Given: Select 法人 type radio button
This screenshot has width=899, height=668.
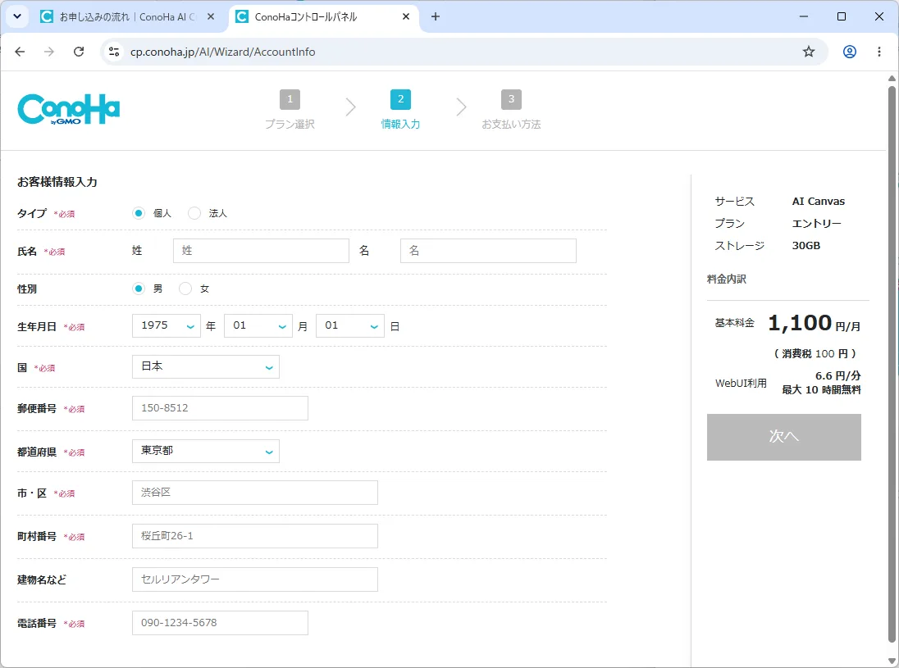Looking at the screenshot, I should [x=194, y=213].
